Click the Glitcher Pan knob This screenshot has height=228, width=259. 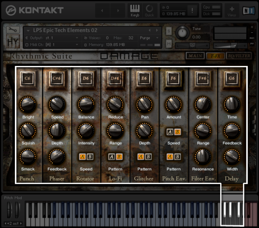coord(144,104)
